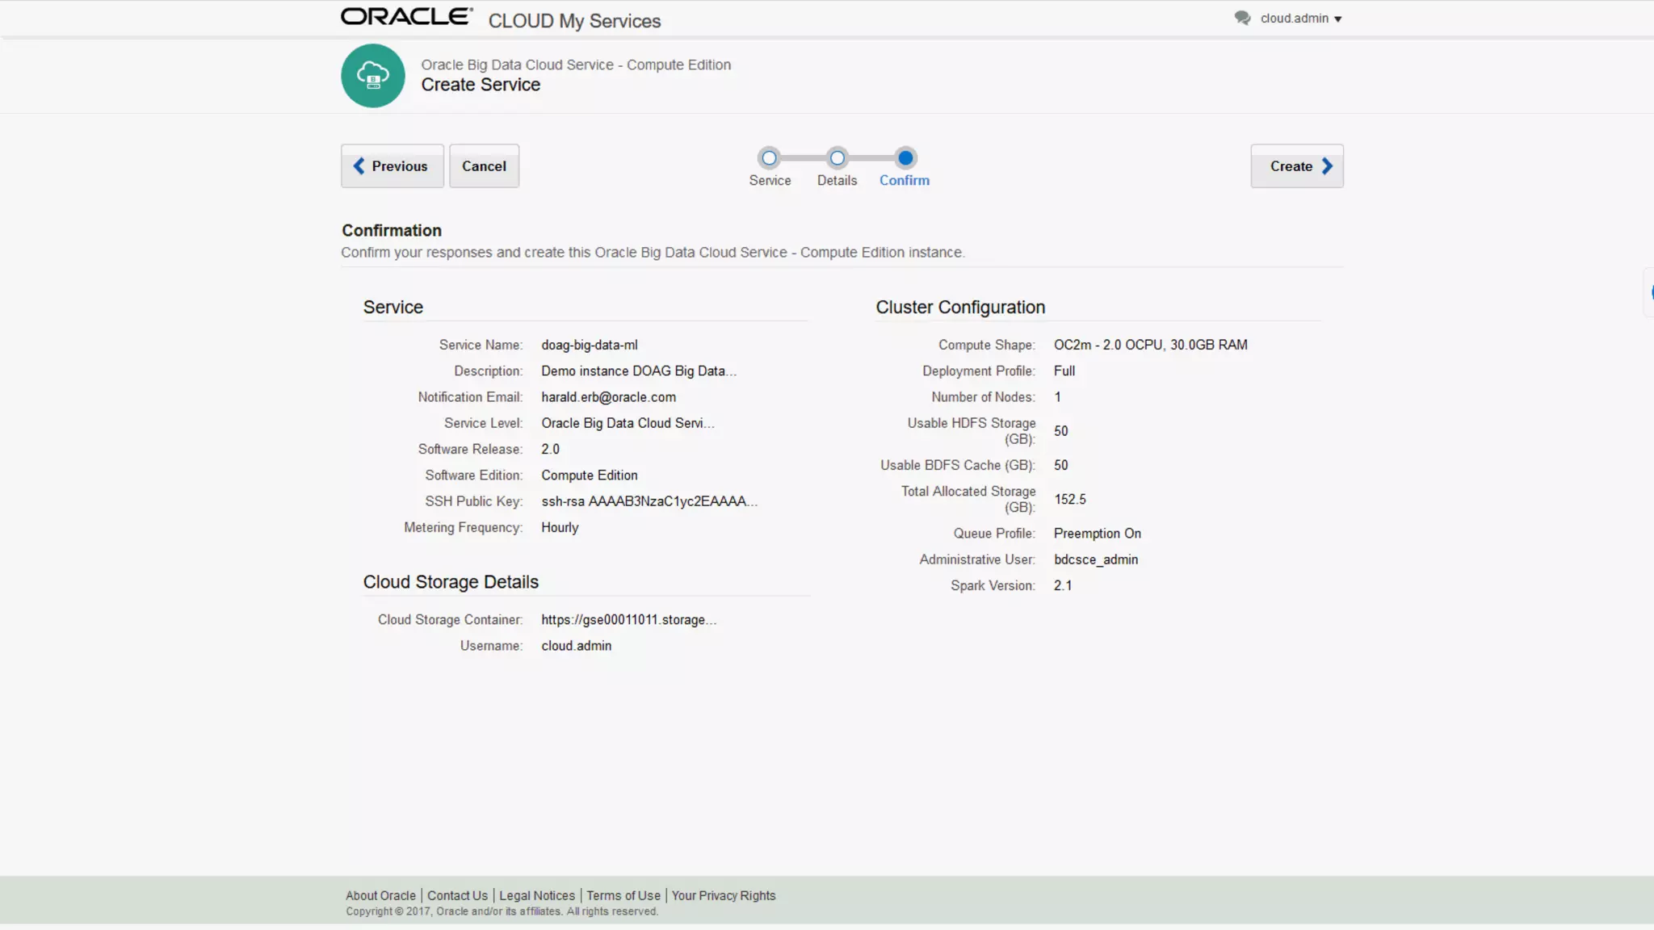Click the Confirm step label
This screenshot has height=930, width=1654.
coord(905,181)
